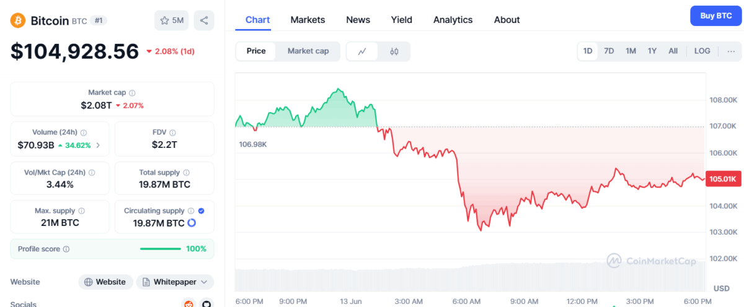
Task: Open the Bitcoin Website link
Action: point(105,282)
